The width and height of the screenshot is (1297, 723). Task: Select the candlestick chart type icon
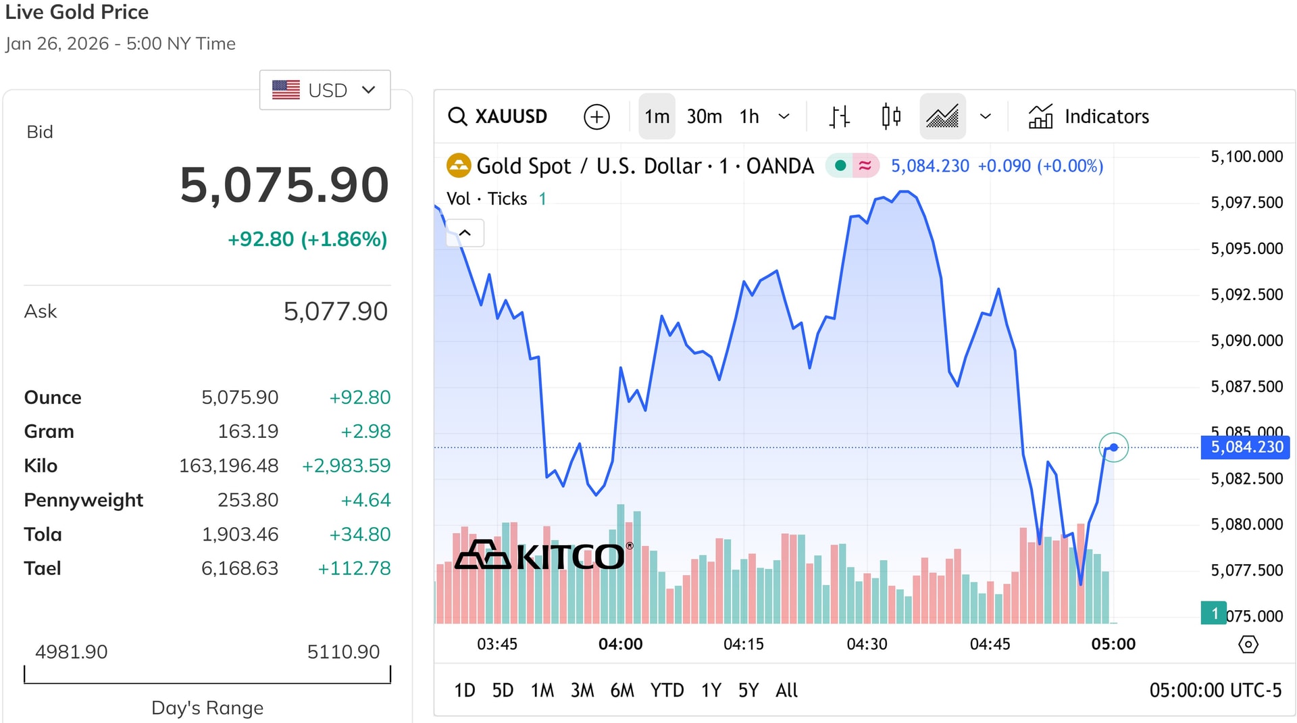click(890, 116)
